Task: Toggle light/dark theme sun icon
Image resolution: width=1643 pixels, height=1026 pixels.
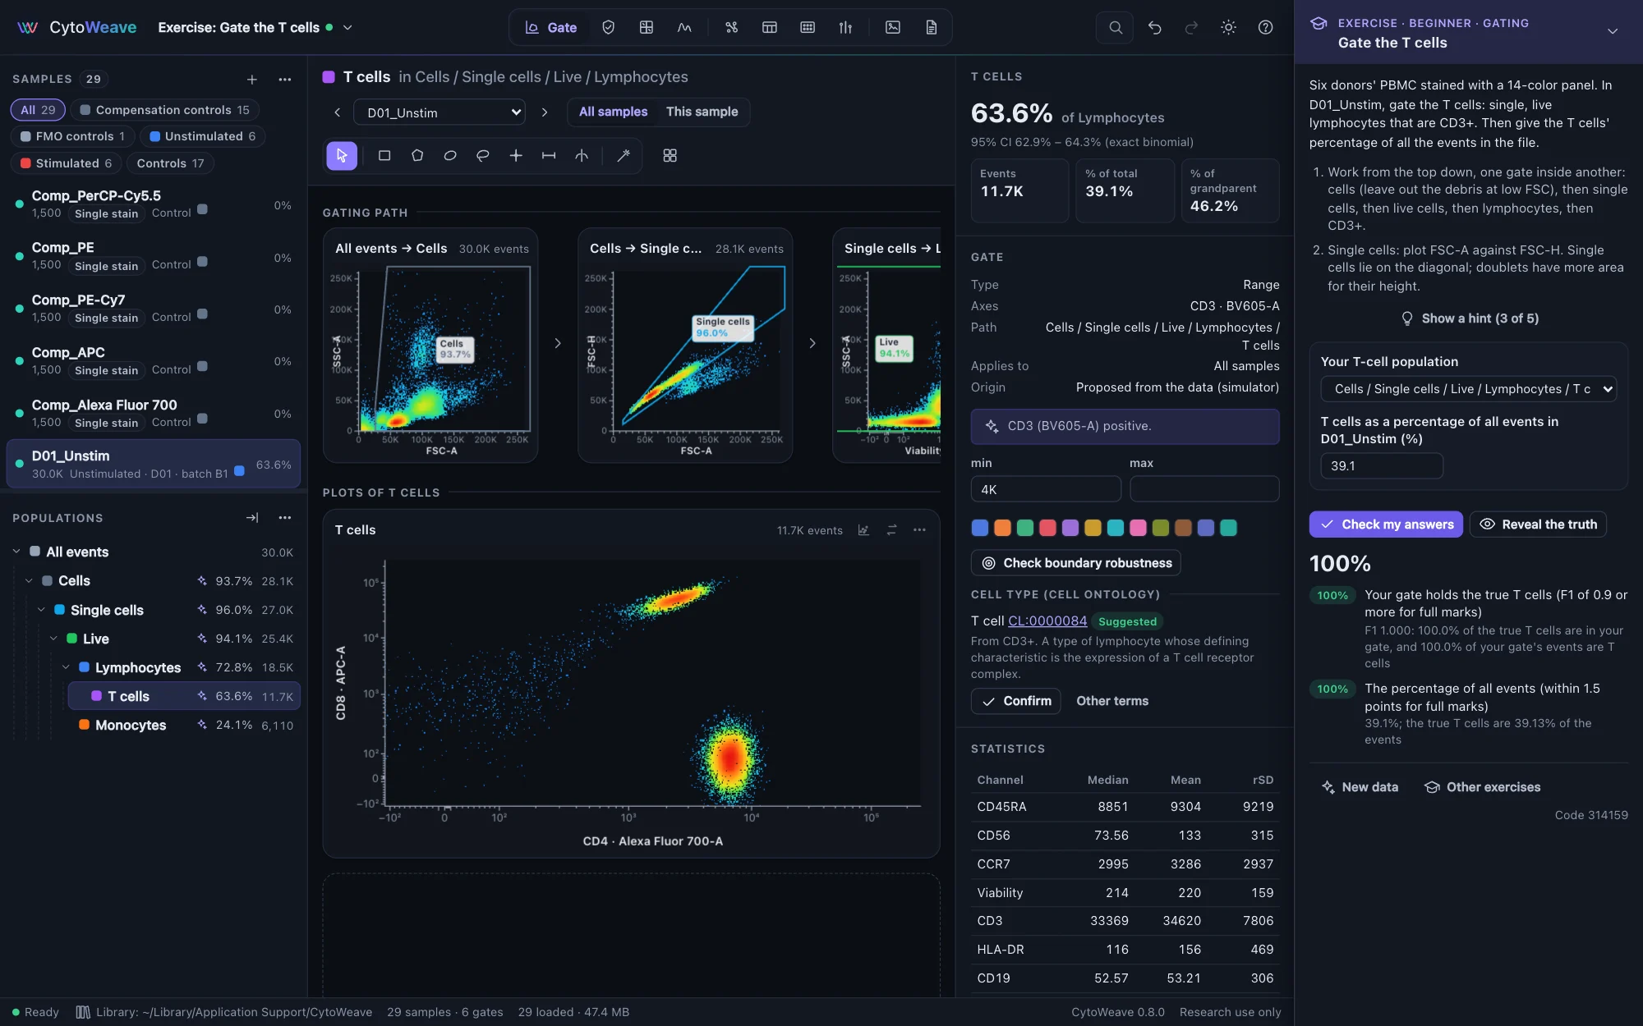Action: click(x=1228, y=27)
